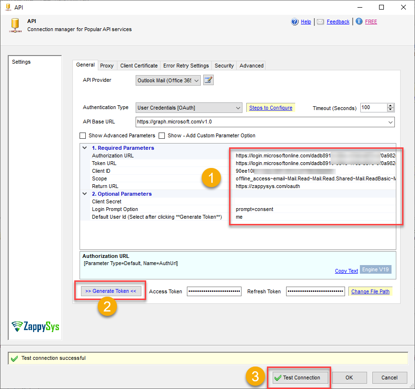Screen dimensions: 415x389
Task: Click the Copy Text link
Action: [346, 271]
